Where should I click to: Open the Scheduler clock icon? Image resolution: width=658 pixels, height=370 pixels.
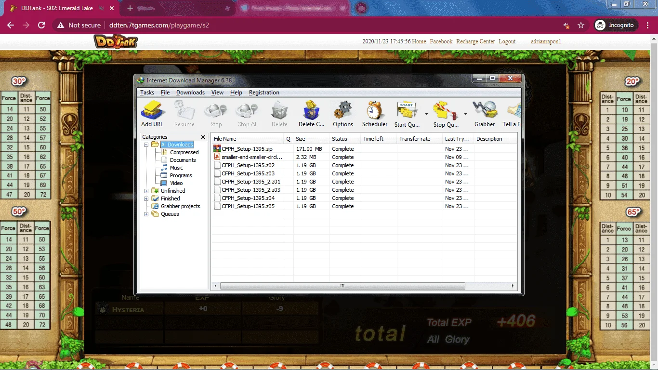[375, 114]
